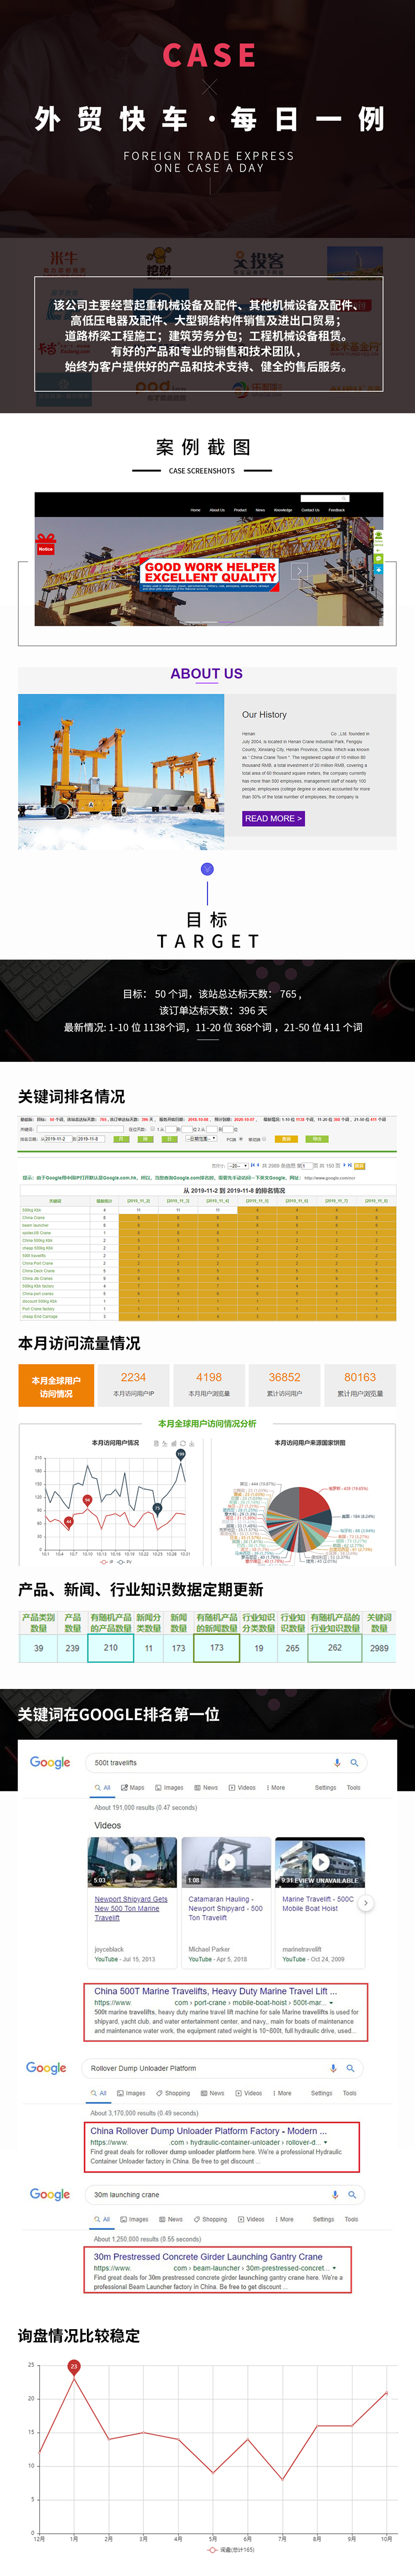Click the peak marker '23' on the inquiry chart
Screen dimensions: 415x2576
click(73, 2366)
